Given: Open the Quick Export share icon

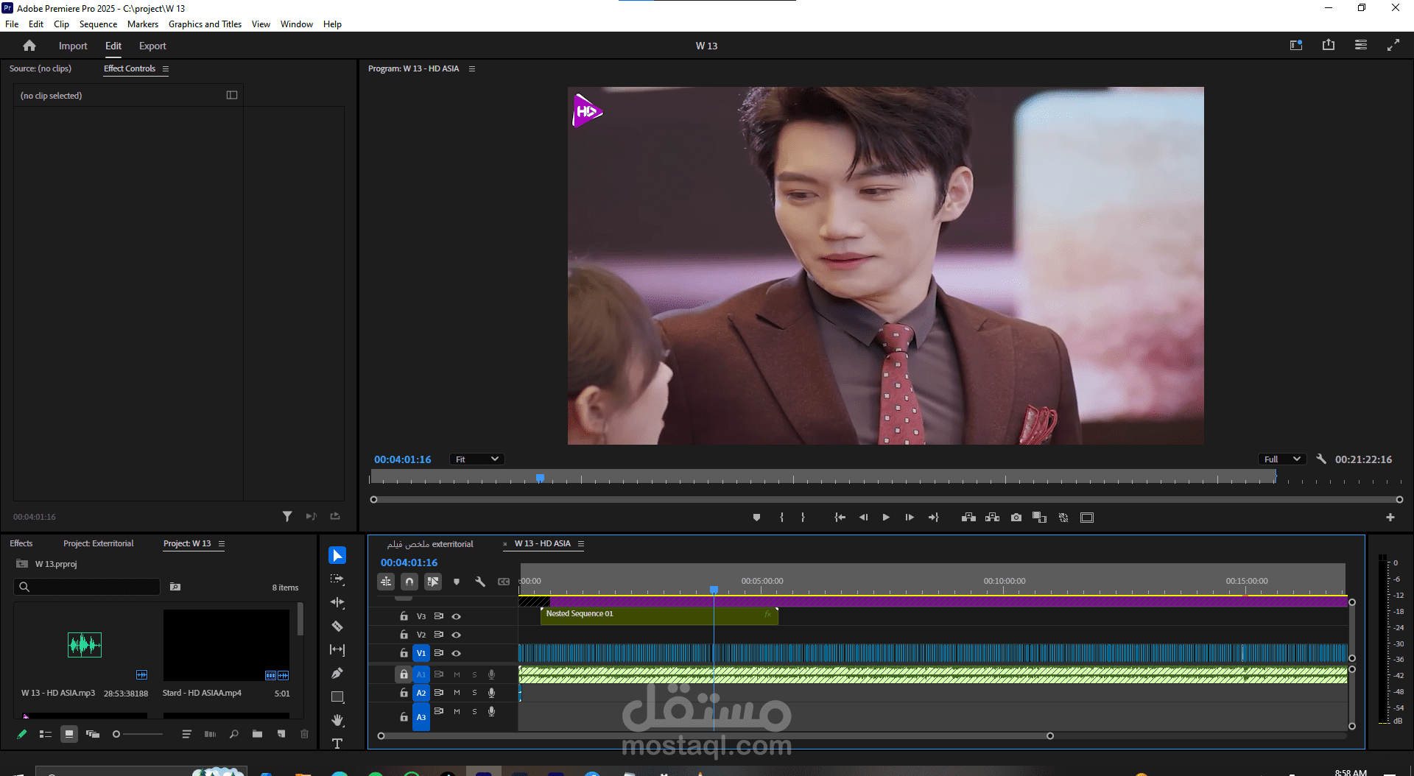Looking at the screenshot, I should click(1329, 45).
